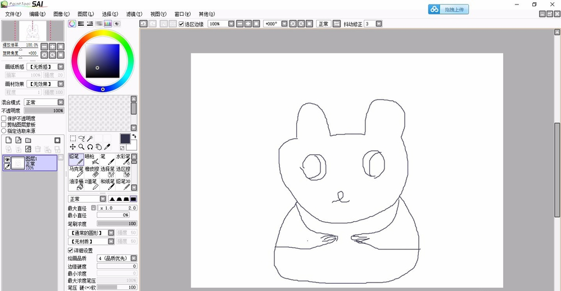Click the undo arrow in toolbar
The height and width of the screenshot is (291, 561).
143,24
